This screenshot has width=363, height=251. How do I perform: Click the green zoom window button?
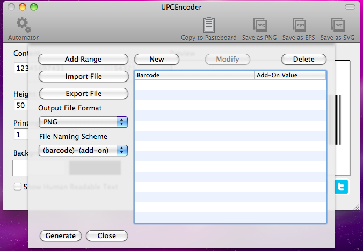click(x=34, y=7)
